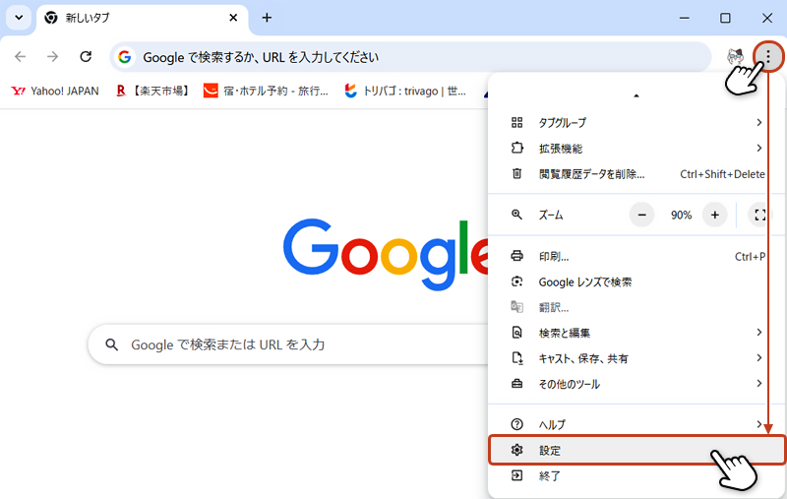Decrease zoom with the minus button
Viewport: 787px width, 499px height.
[x=642, y=215]
